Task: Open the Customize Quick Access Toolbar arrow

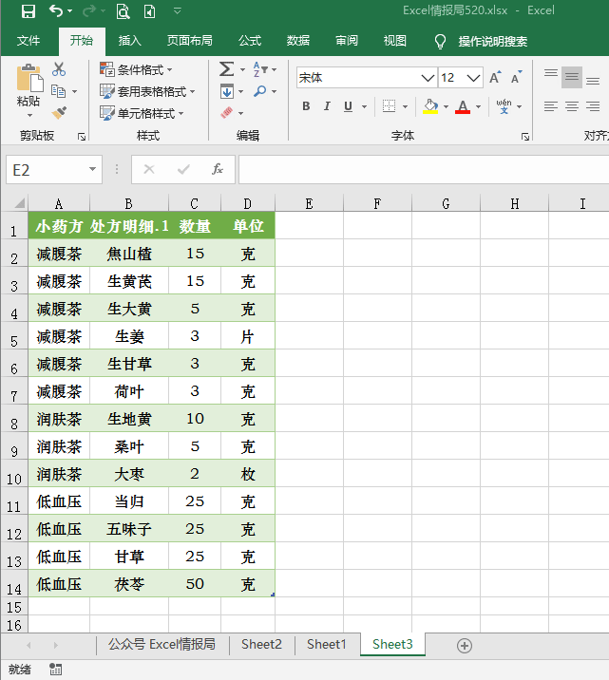Action: (x=177, y=10)
